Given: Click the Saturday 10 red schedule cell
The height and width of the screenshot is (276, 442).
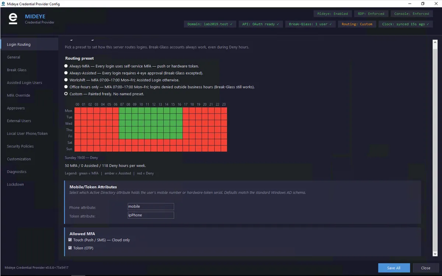Looking at the screenshot, I should pyautogui.click(x=141, y=142).
